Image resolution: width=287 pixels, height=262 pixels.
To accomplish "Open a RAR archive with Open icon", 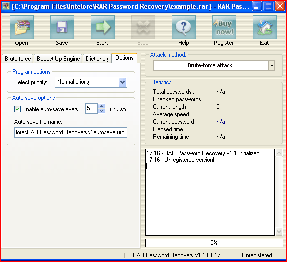I will click(22, 27).
